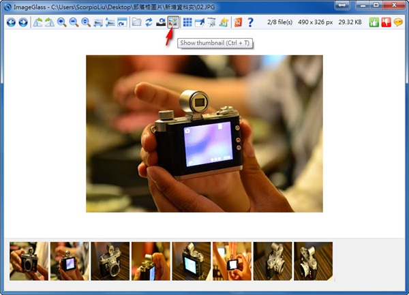Go to the previous image with back arrow
The width and height of the screenshot is (409, 295).
[x=11, y=22]
